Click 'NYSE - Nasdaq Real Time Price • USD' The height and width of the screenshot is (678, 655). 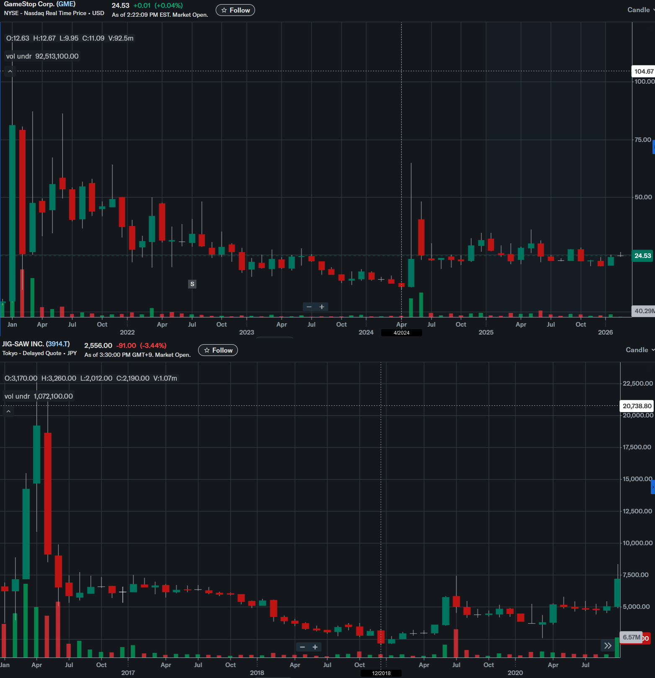(54, 13)
